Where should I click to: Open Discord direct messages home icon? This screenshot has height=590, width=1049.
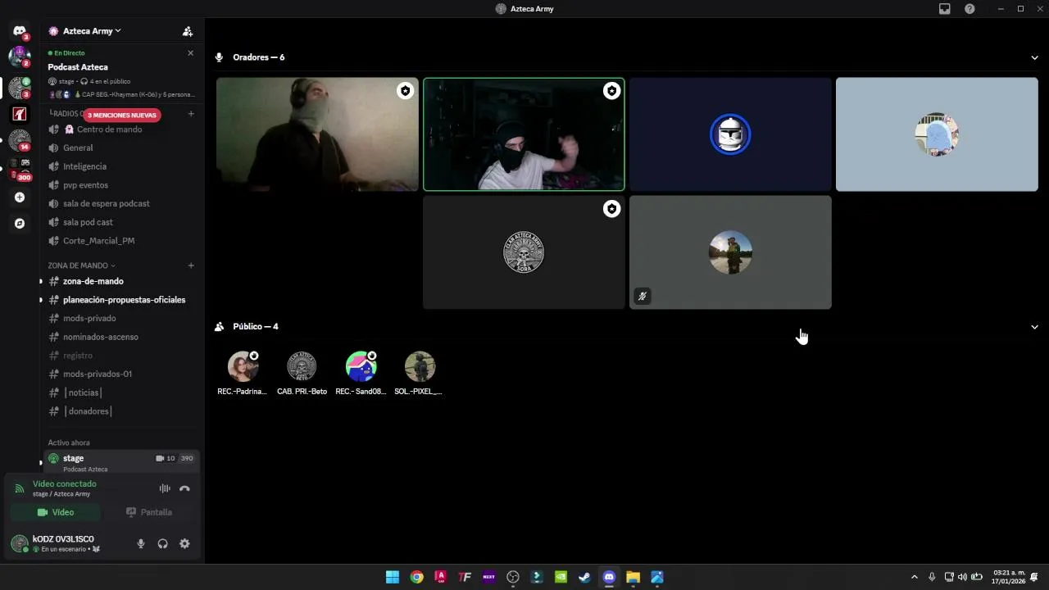point(20,31)
